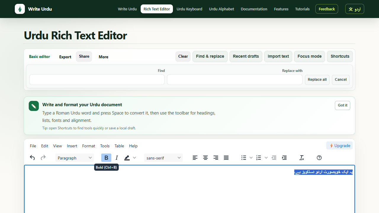
Task: Open the Insert menu
Action: [x=72, y=146]
